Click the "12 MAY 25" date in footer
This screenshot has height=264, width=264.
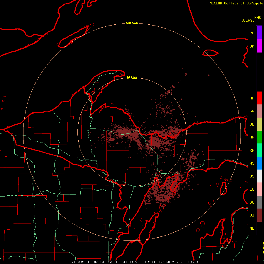tap(171, 262)
